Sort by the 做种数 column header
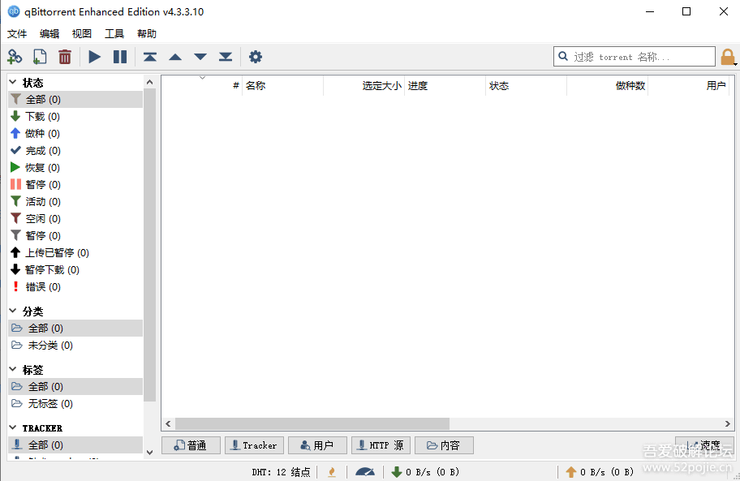Viewport: 740px width, 481px height. coord(608,86)
